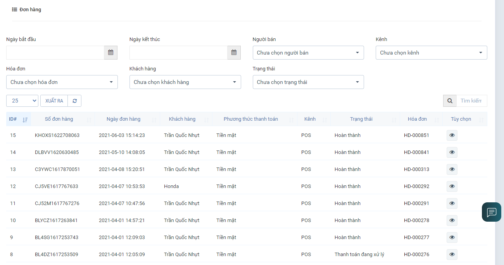The height and width of the screenshot is (265, 504).
Task: Click the Tìm kiếm search field
Action: point(471,101)
